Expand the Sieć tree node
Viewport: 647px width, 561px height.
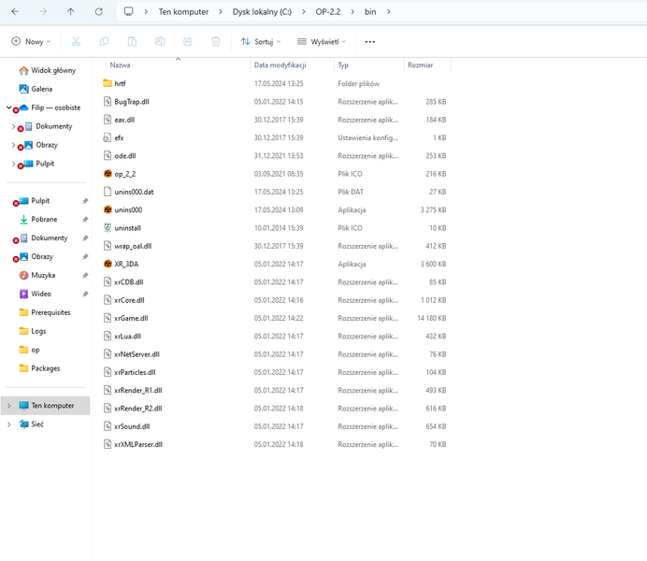click(x=9, y=424)
